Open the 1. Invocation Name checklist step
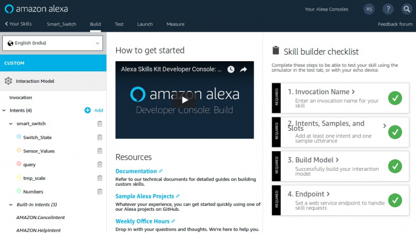Screen dimensions: 416x233 (x=340, y=98)
